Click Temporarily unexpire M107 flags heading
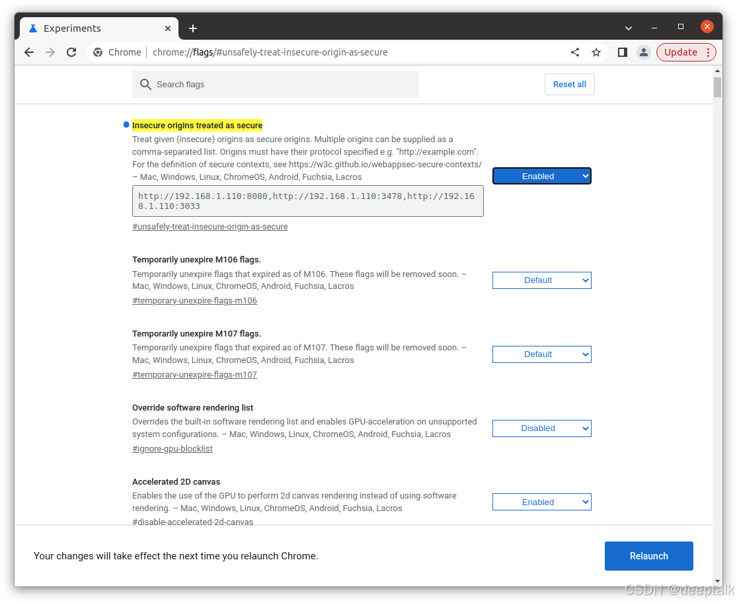The height and width of the screenshot is (603, 737). [x=196, y=334]
